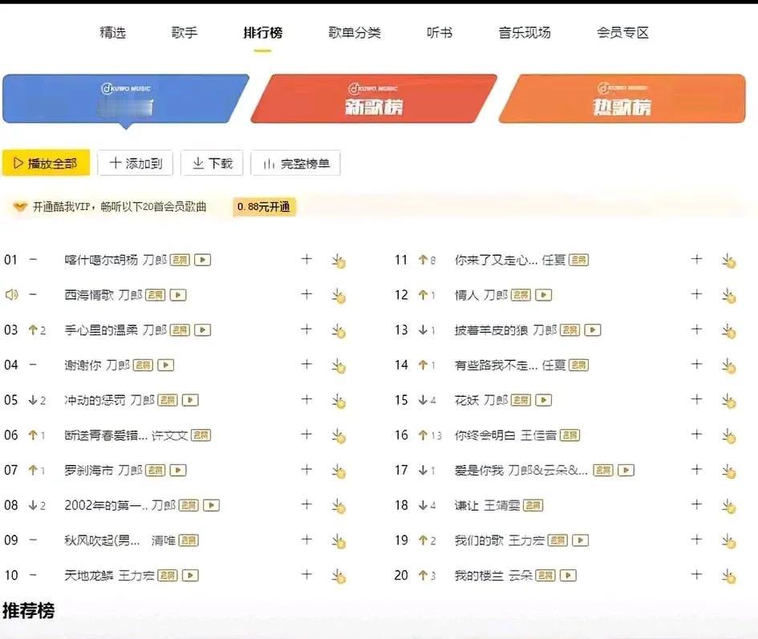This screenshot has width=758, height=639.
Task: Download 2002年的第一 via its download icon
Action: pyautogui.click(x=338, y=506)
